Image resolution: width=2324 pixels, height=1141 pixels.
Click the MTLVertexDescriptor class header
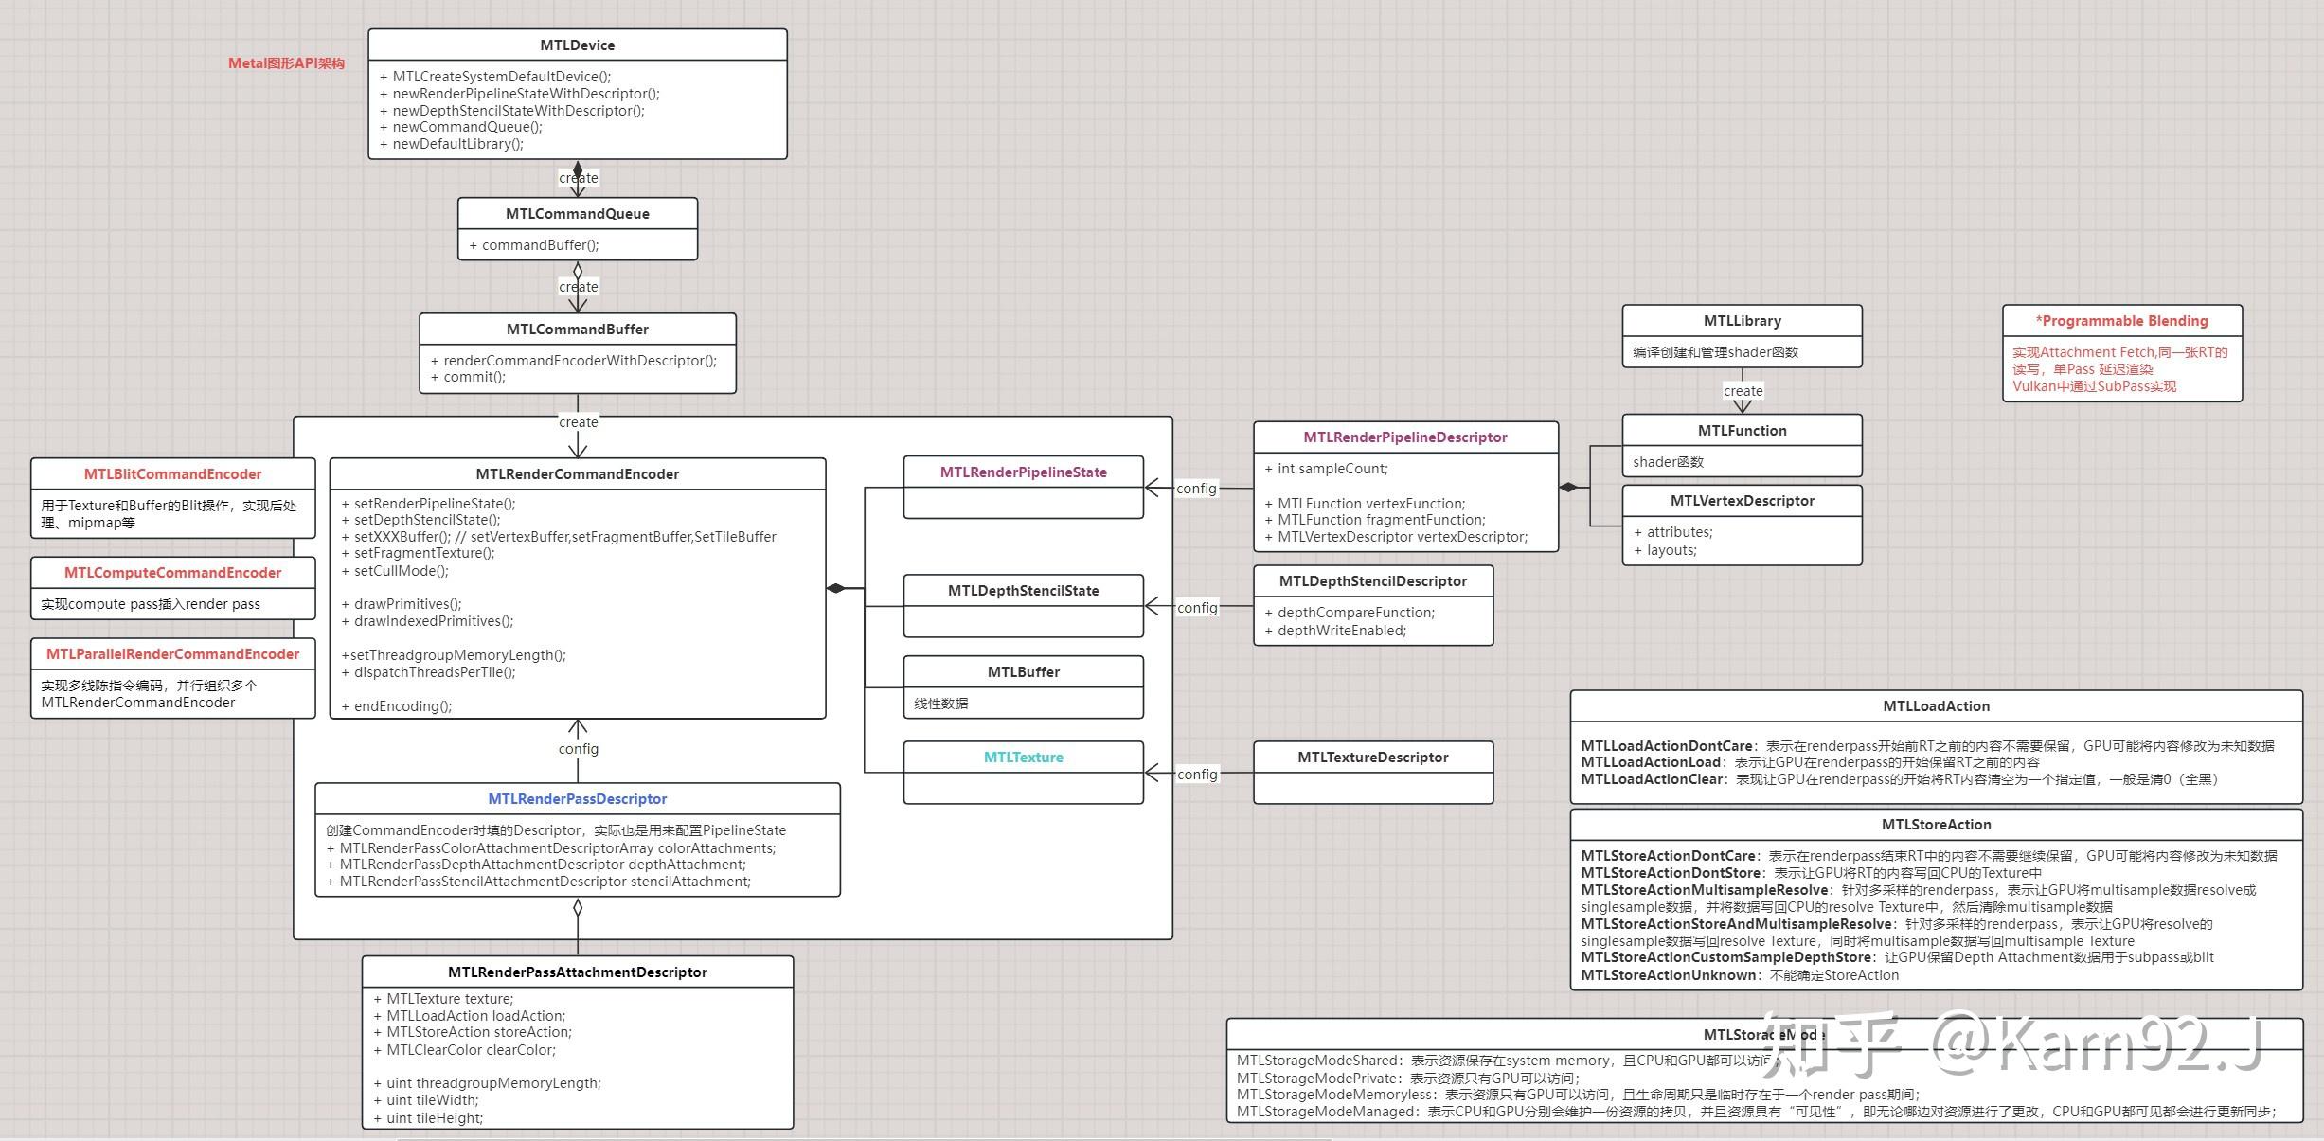pyautogui.click(x=1742, y=500)
